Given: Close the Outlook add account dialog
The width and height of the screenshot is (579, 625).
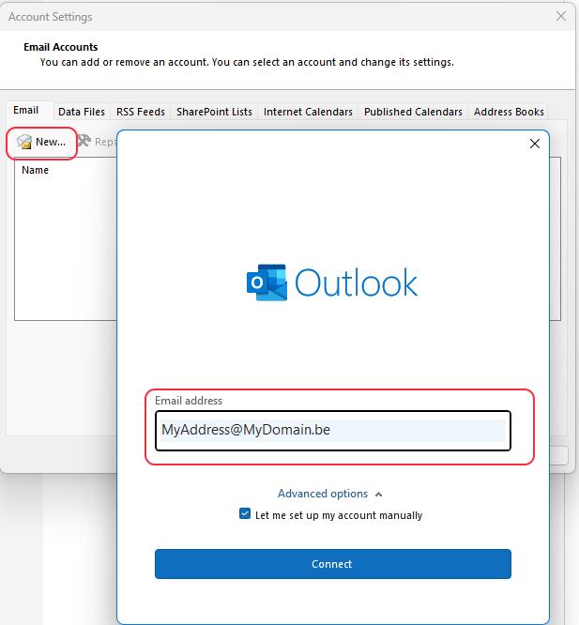Looking at the screenshot, I should (x=535, y=144).
